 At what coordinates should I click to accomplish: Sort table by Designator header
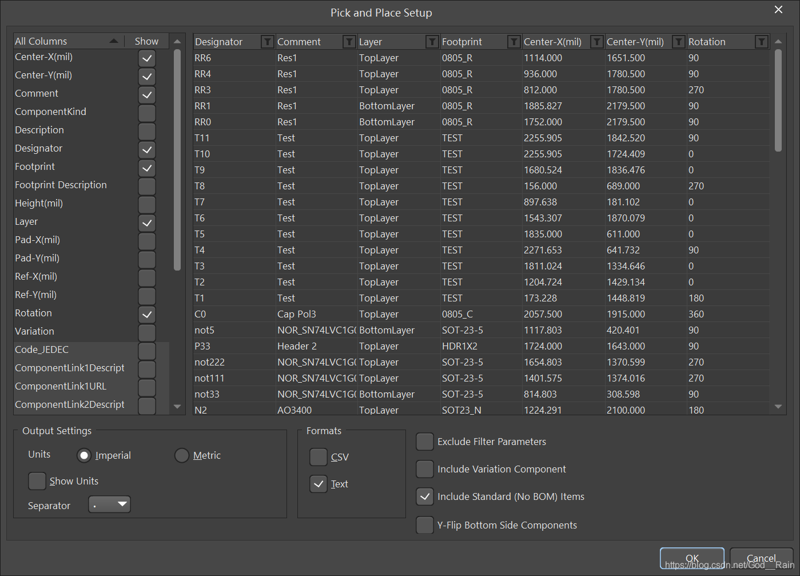pos(219,42)
